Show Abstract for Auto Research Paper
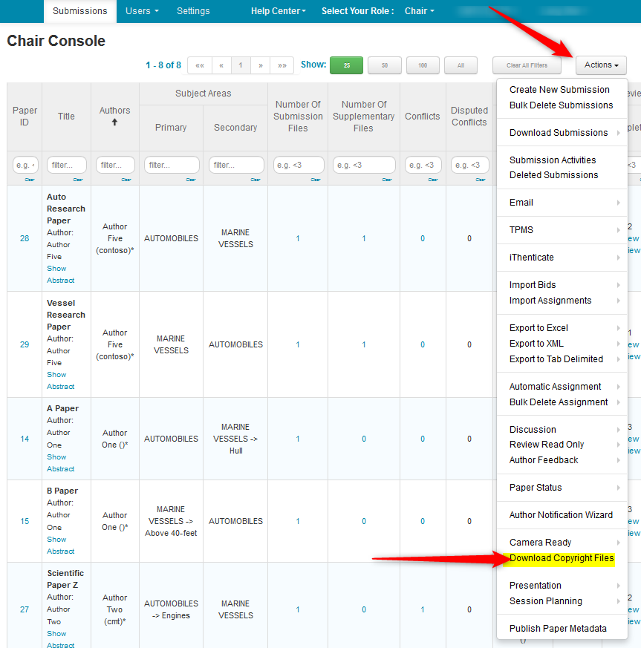The height and width of the screenshot is (648, 641). (60, 275)
